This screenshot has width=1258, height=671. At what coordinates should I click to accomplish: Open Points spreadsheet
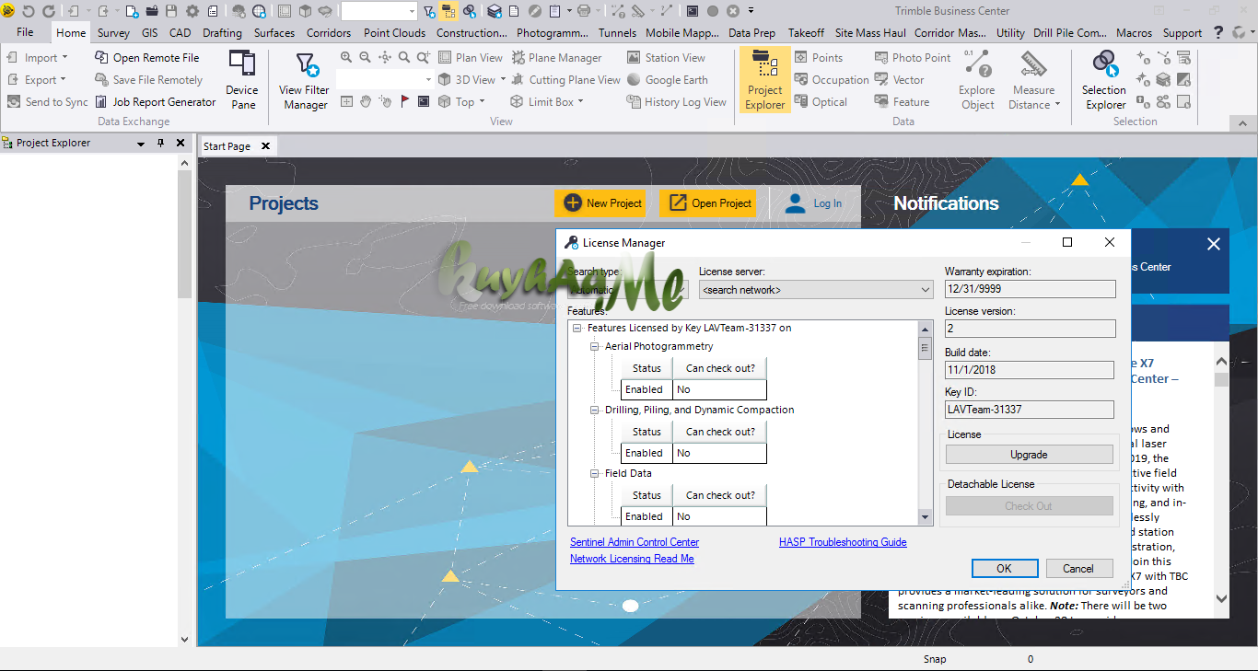coord(819,57)
